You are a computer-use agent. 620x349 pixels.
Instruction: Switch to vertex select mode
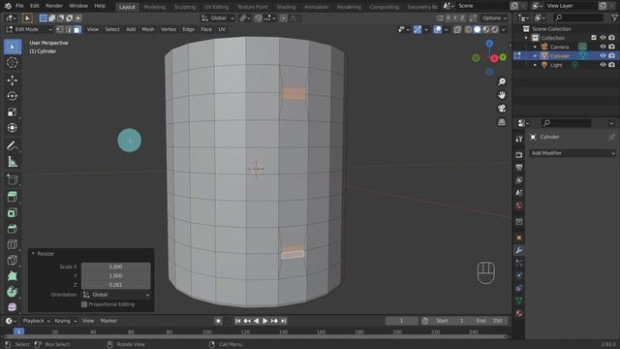pos(60,29)
